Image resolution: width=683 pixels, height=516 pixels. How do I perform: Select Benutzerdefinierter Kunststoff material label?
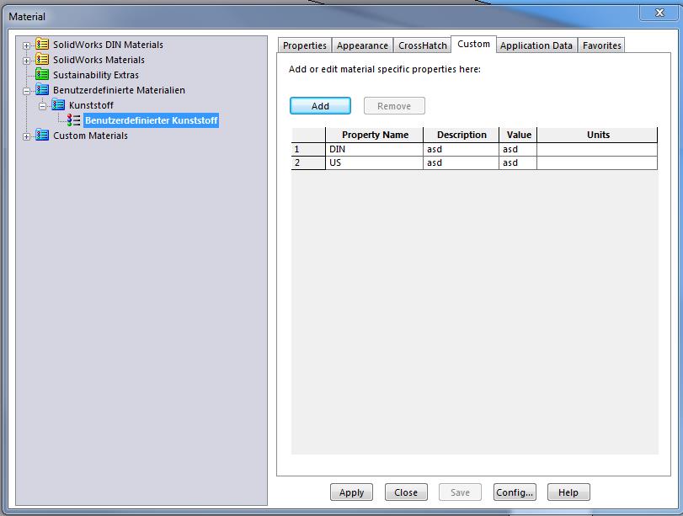click(151, 120)
